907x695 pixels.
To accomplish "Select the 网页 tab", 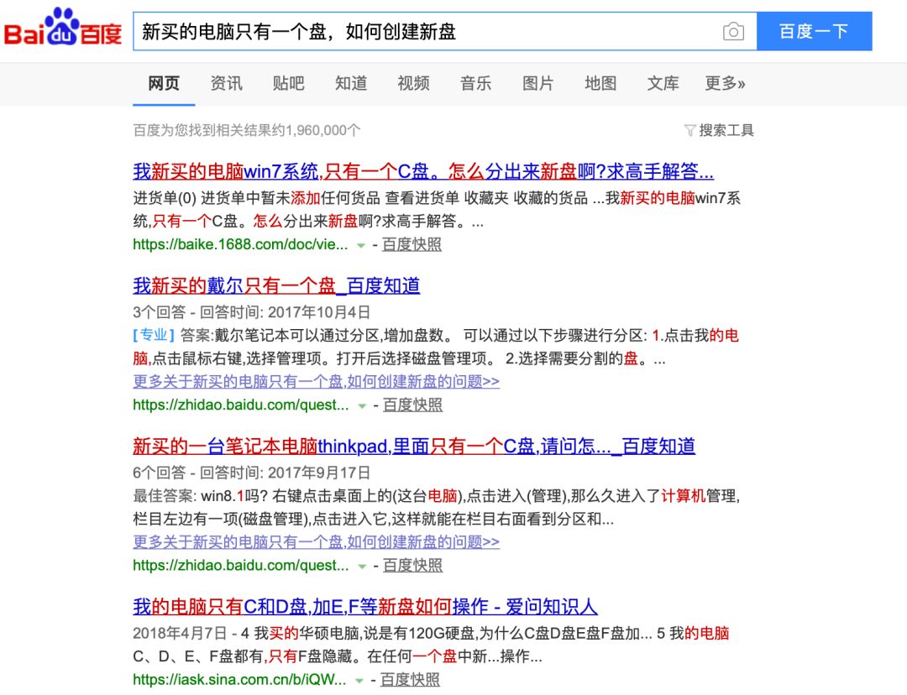I will (x=164, y=83).
